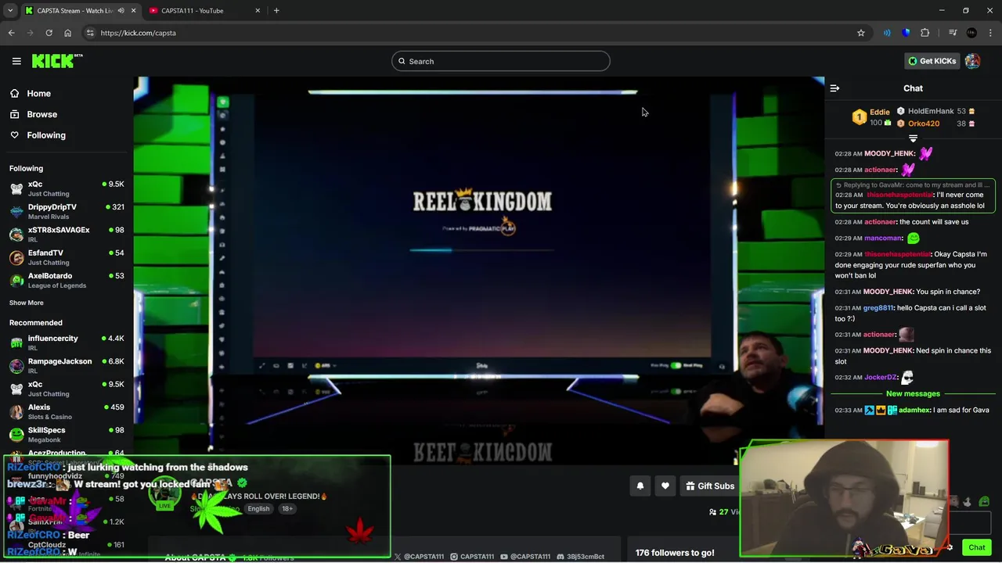Click the notification bell for CAPSTA
Image resolution: width=1002 pixels, height=563 pixels.
click(640, 486)
